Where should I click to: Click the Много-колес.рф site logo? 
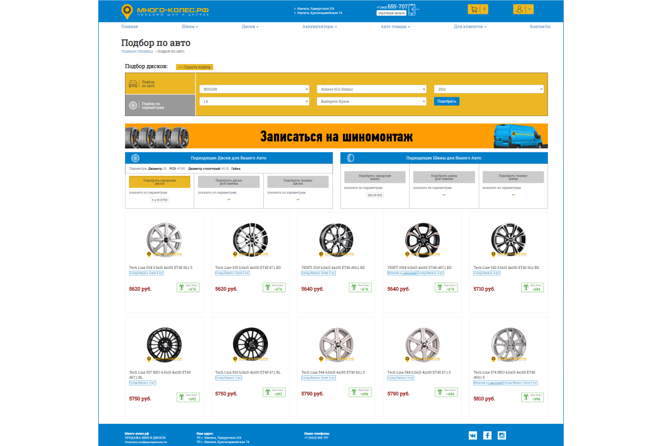[x=165, y=11]
